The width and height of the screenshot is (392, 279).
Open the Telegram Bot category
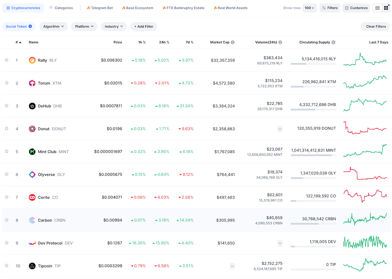(100, 8)
